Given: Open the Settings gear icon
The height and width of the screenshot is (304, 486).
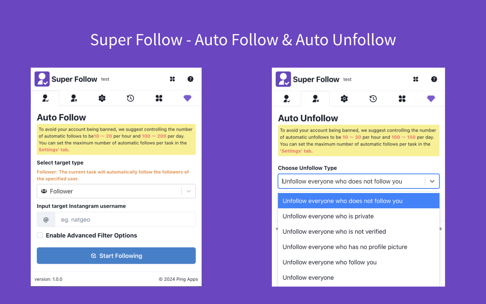Looking at the screenshot, I should click(x=102, y=98).
